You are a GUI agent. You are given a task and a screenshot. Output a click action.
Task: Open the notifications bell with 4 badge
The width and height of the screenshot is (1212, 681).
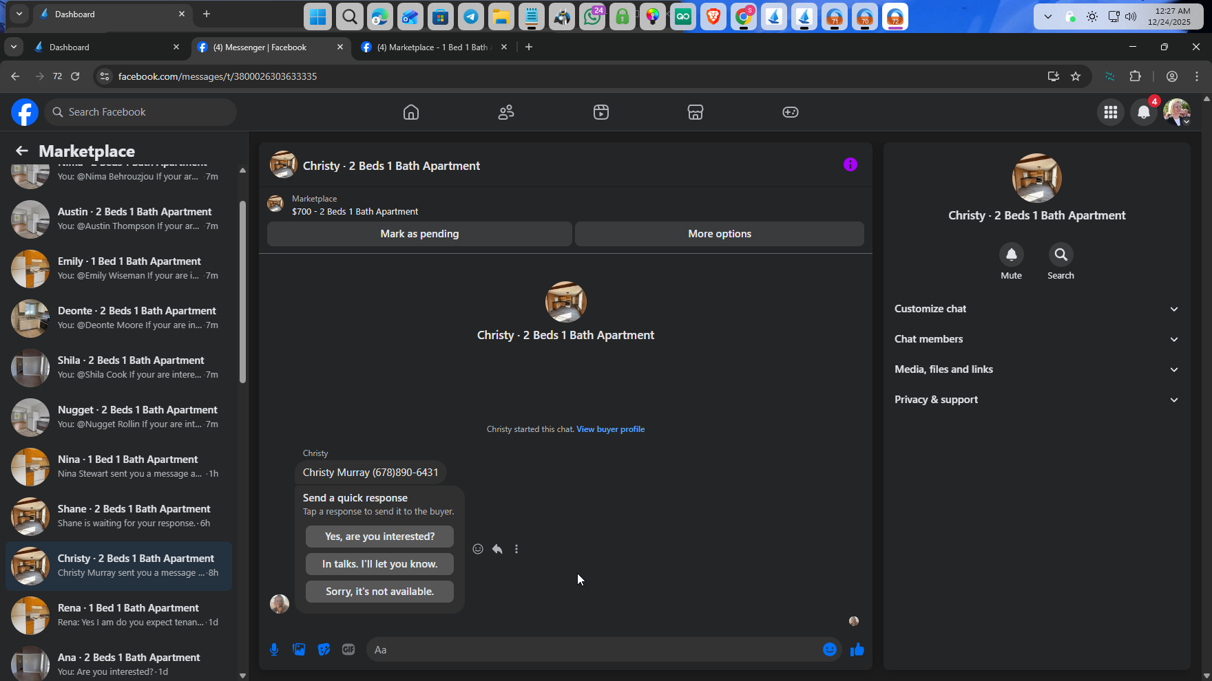click(1144, 112)
